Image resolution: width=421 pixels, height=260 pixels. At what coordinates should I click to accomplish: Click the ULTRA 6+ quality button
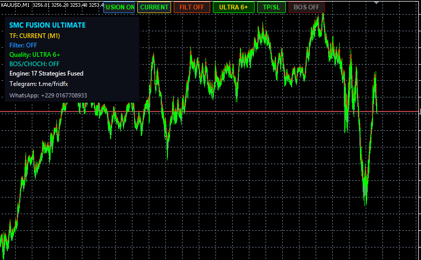pos(233,7)
